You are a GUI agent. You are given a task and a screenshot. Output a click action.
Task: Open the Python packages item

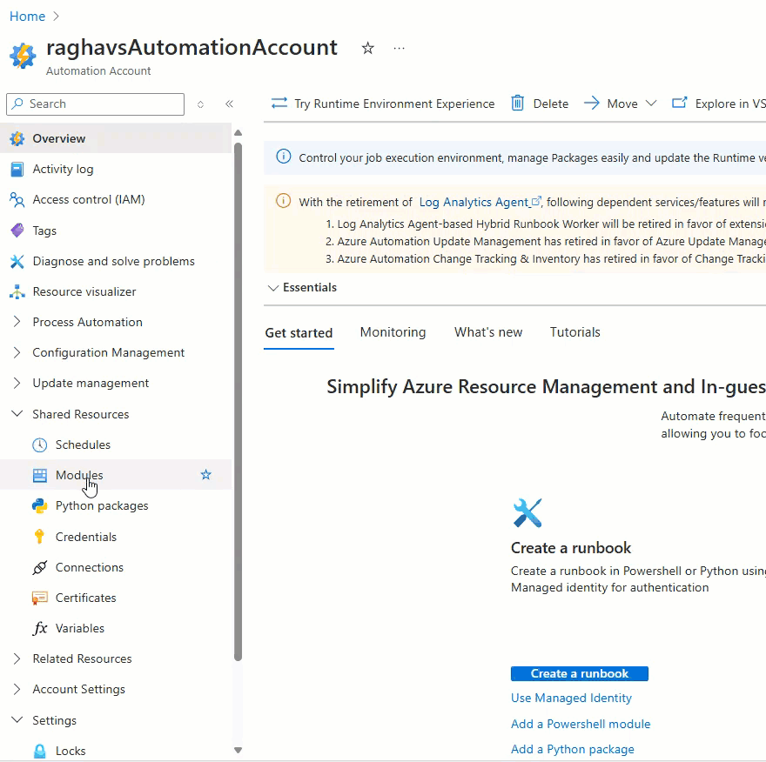coord(116,505)
